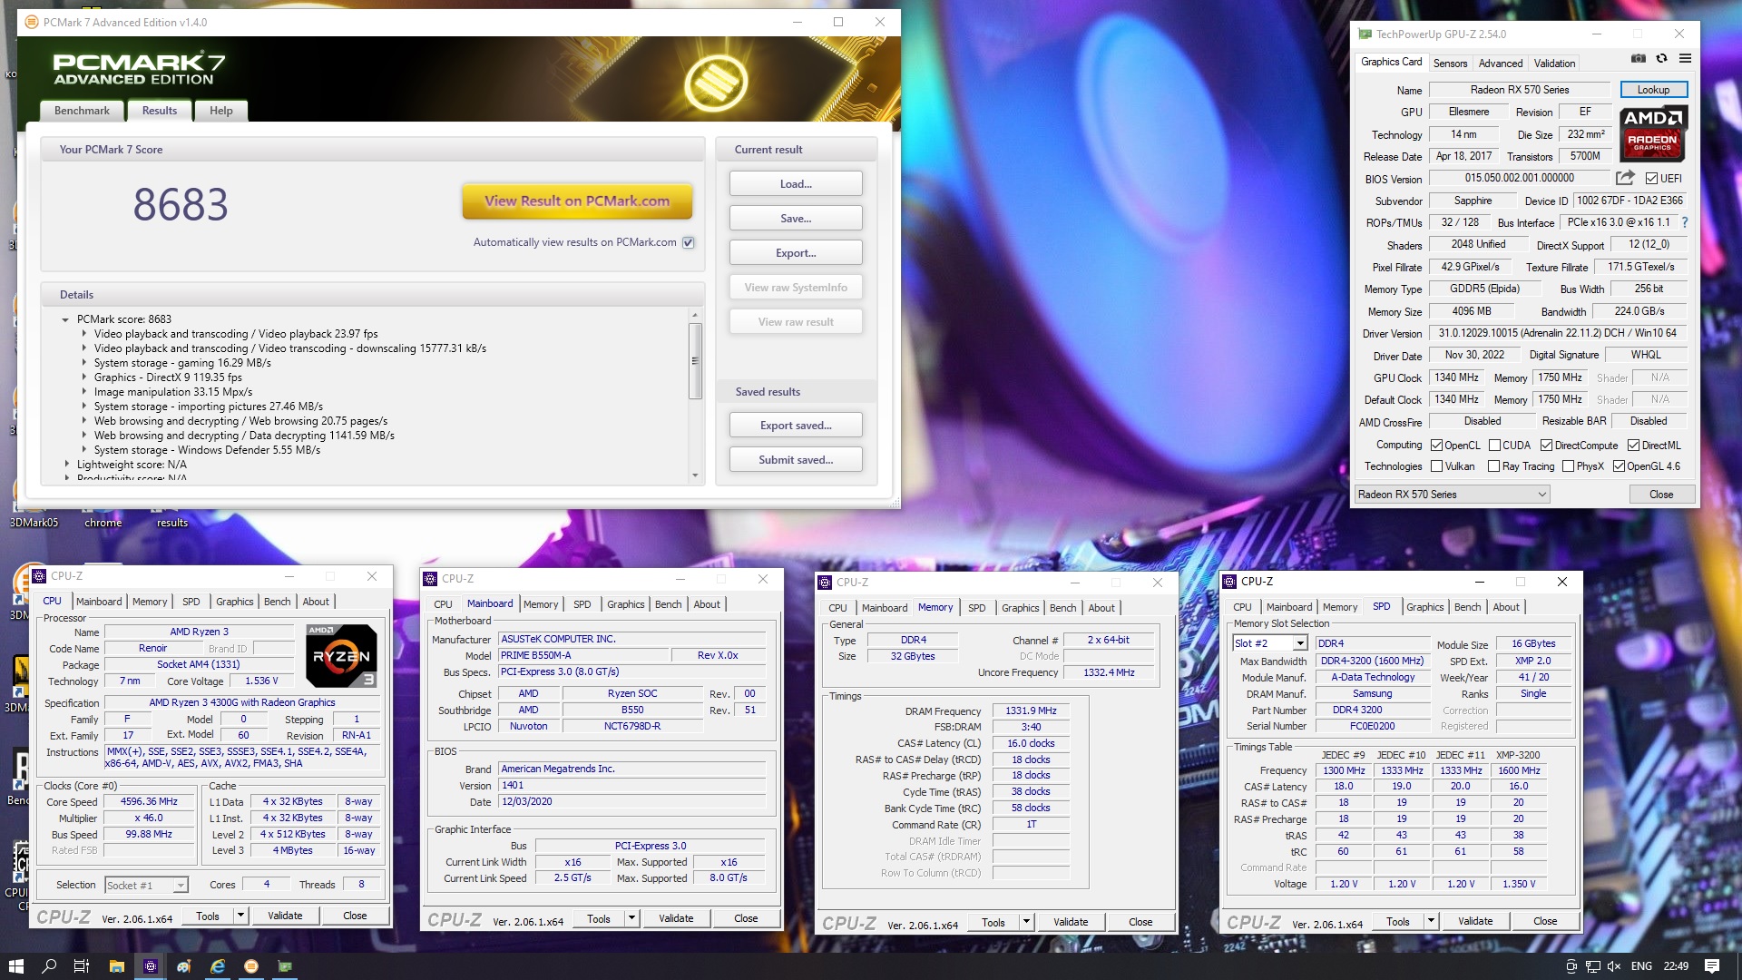The height and width of the screenshot is (980, 1742).
Task: Click the PCMark 7 title bar icon
Action: (x=32, y=22)
